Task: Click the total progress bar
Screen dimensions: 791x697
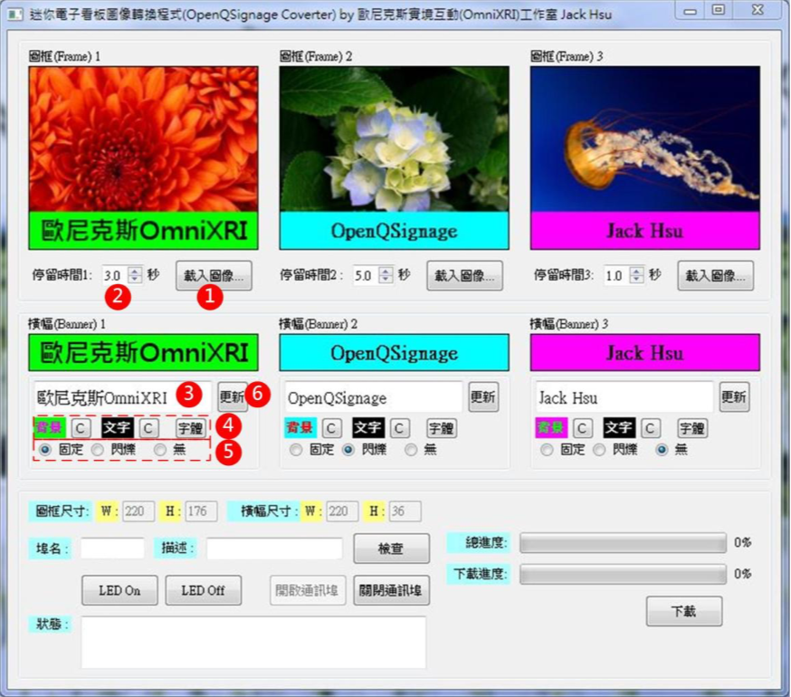Action: 623,543
